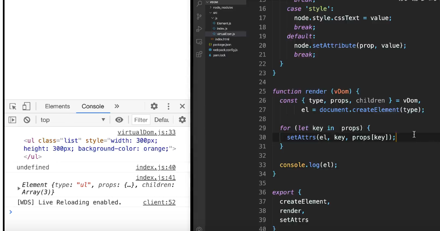The image size is (440, 231).
Task: Click the logged ul element output
Action: (x=100, y=149)
